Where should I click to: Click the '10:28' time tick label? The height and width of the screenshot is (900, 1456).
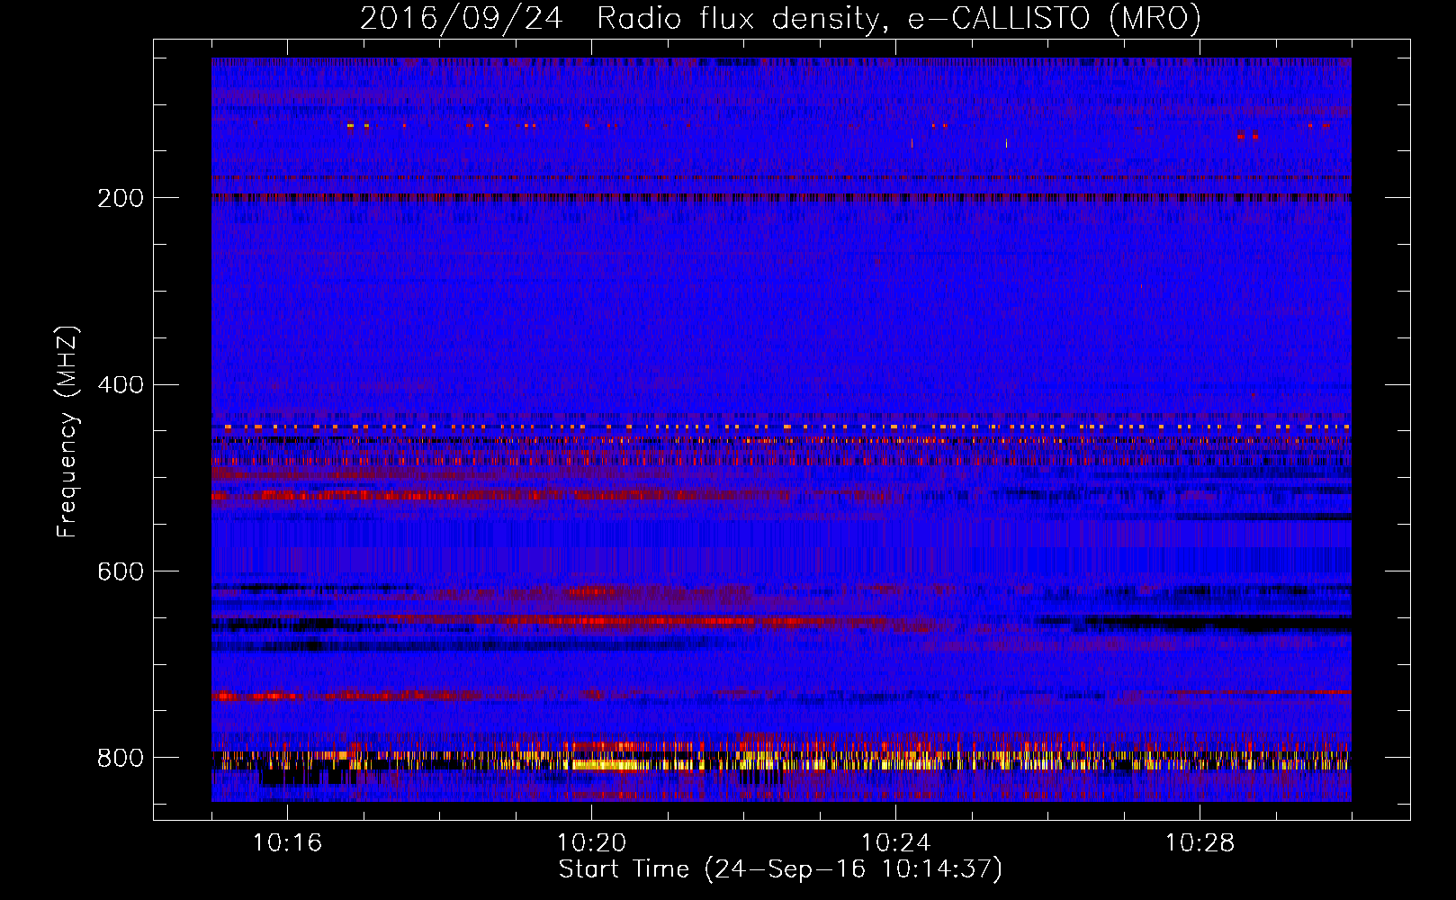(x=1200, y=842)
